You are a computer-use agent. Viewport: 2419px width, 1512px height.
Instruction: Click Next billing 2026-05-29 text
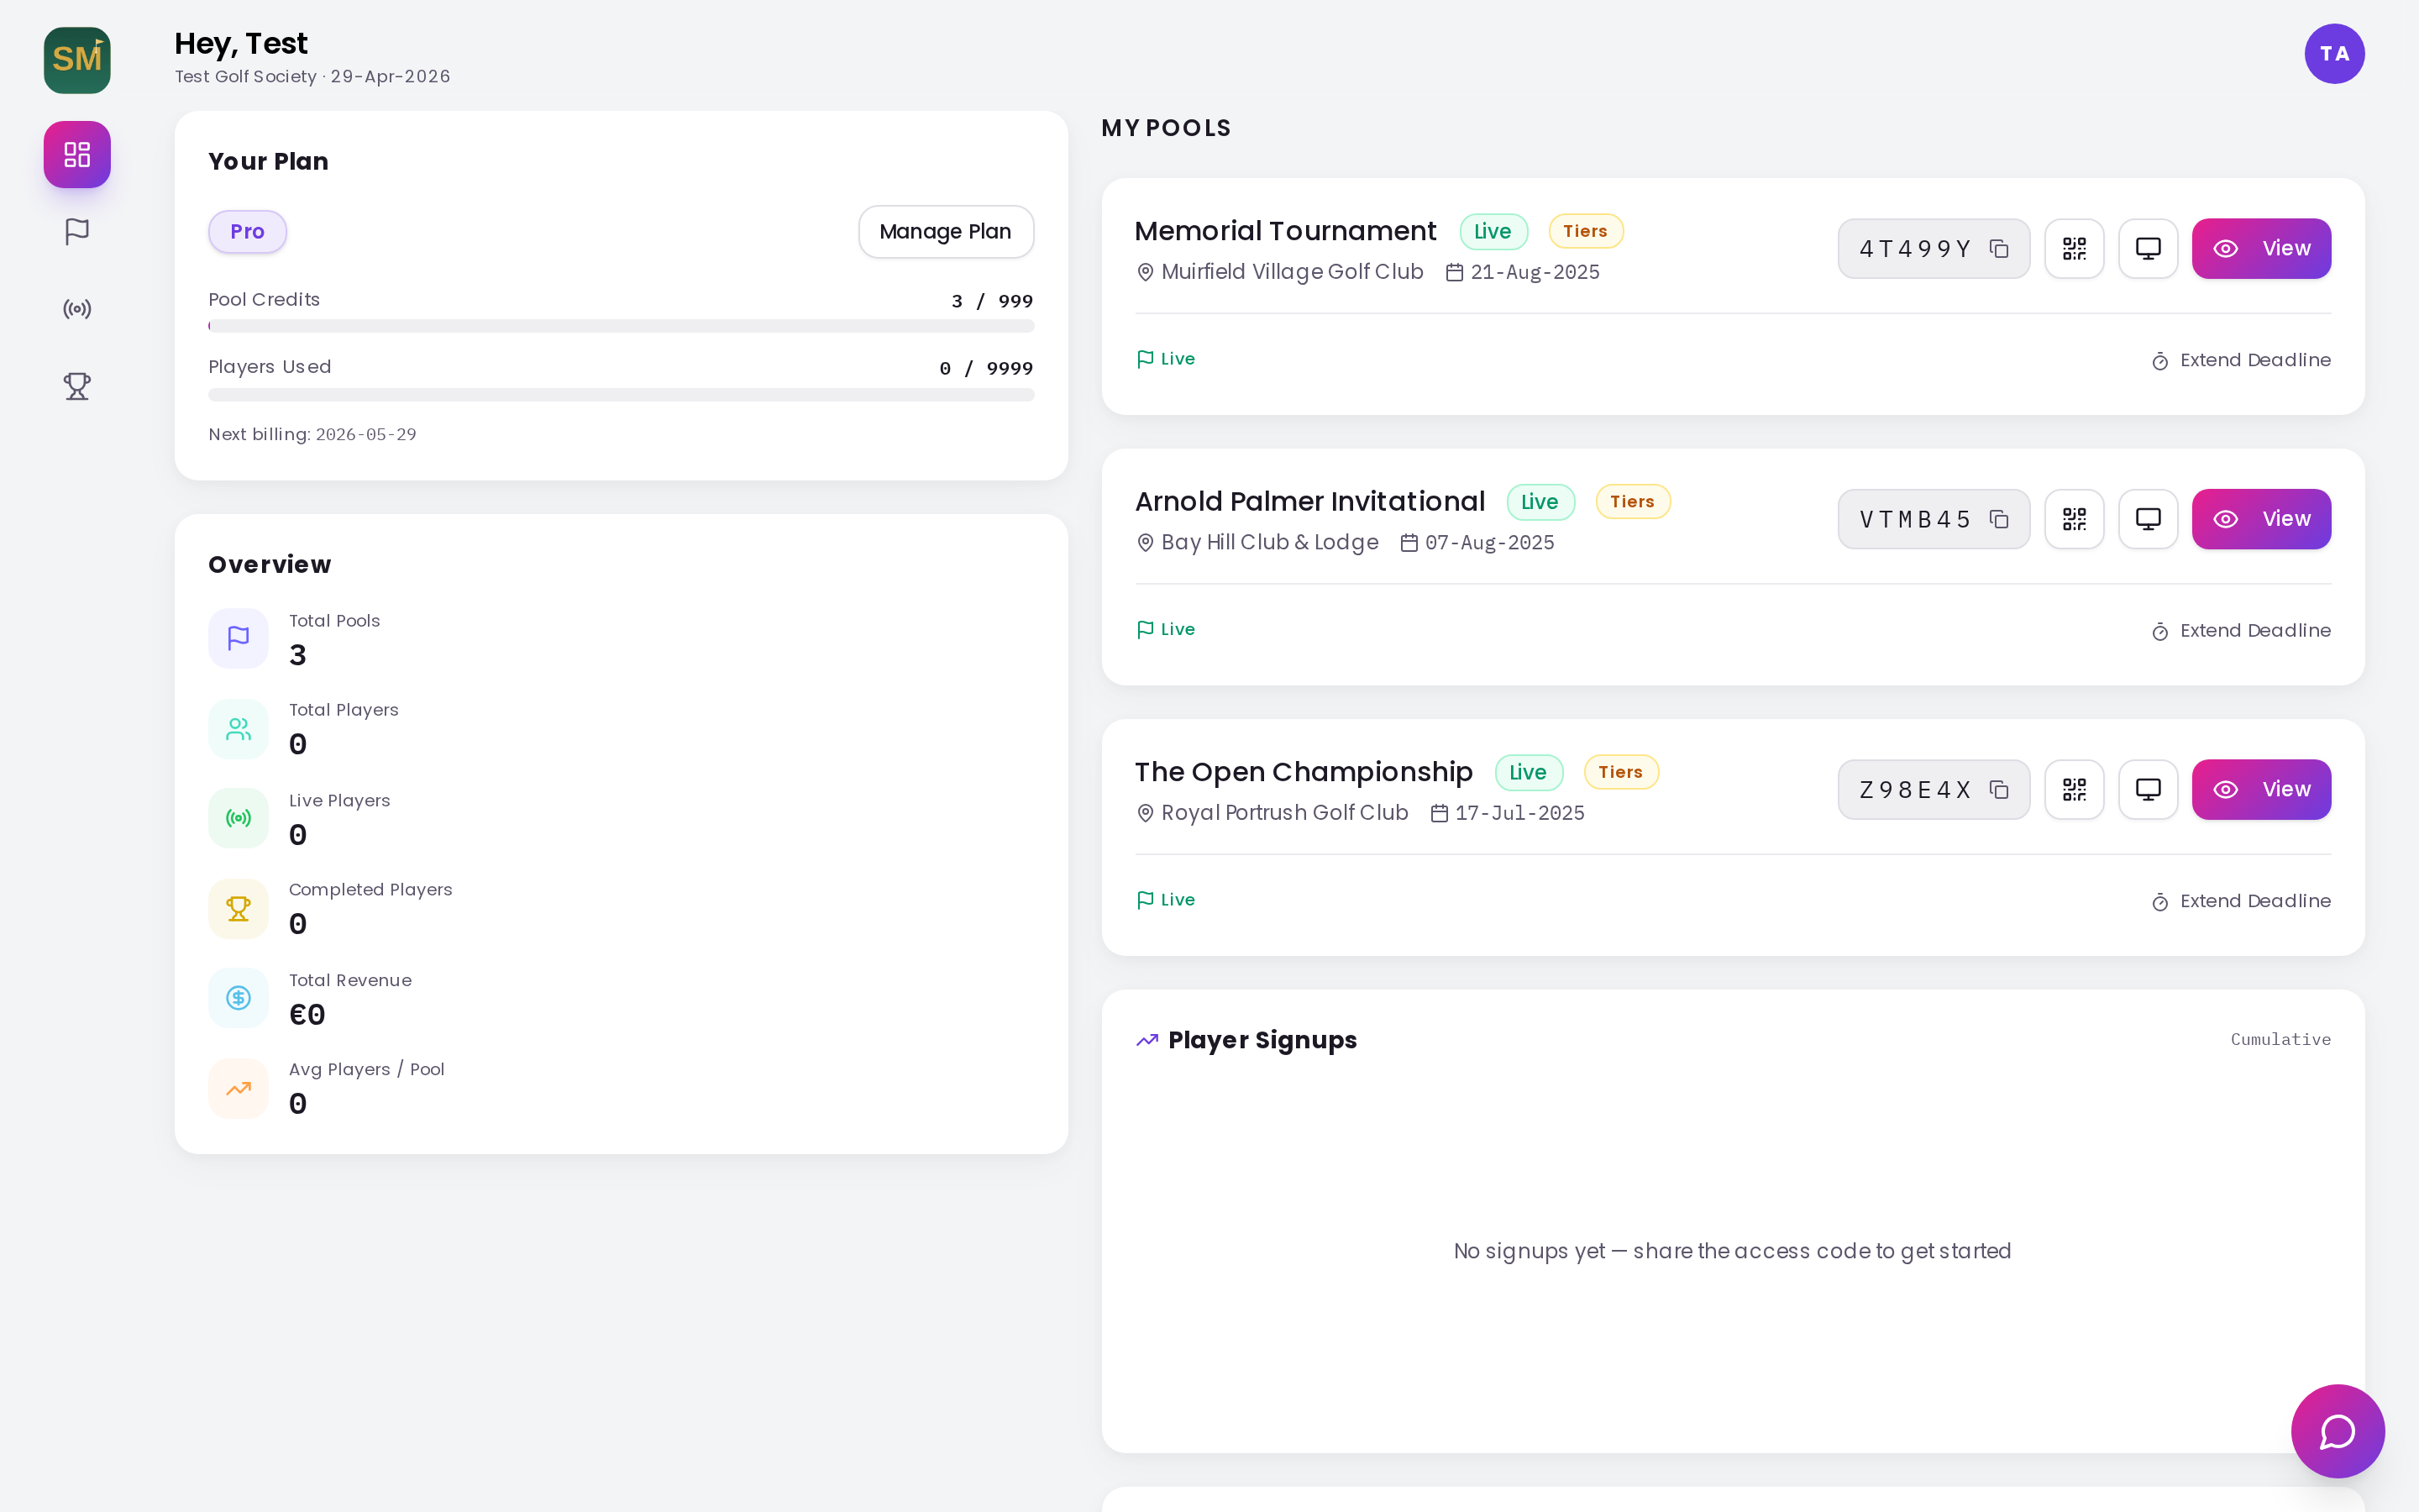(x=312, y=434)
